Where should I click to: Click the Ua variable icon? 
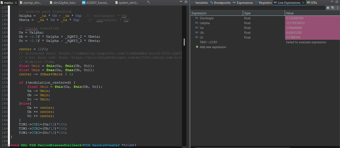[x=197, y=28]
